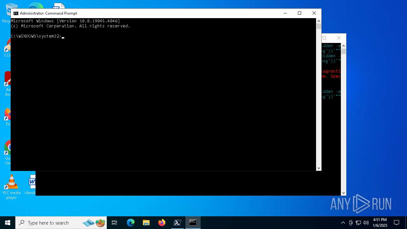The image size is (407, 229).
Task: Minimize the Command Prompt window
Action: click(285, 13)
